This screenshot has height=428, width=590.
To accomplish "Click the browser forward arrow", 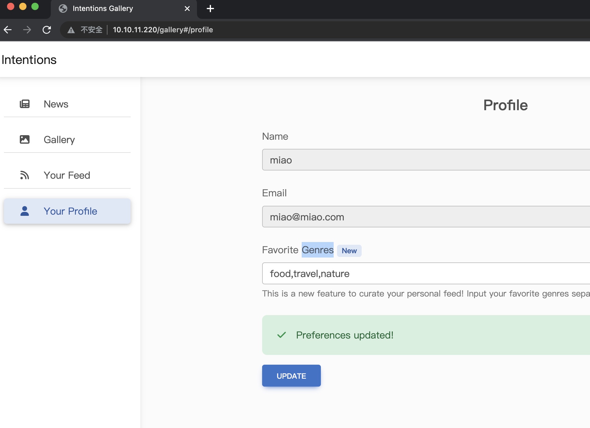I will 27,30.
